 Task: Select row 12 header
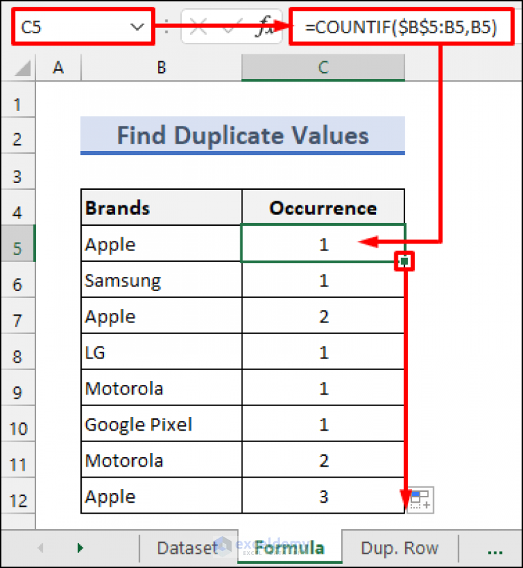(18, 495)
